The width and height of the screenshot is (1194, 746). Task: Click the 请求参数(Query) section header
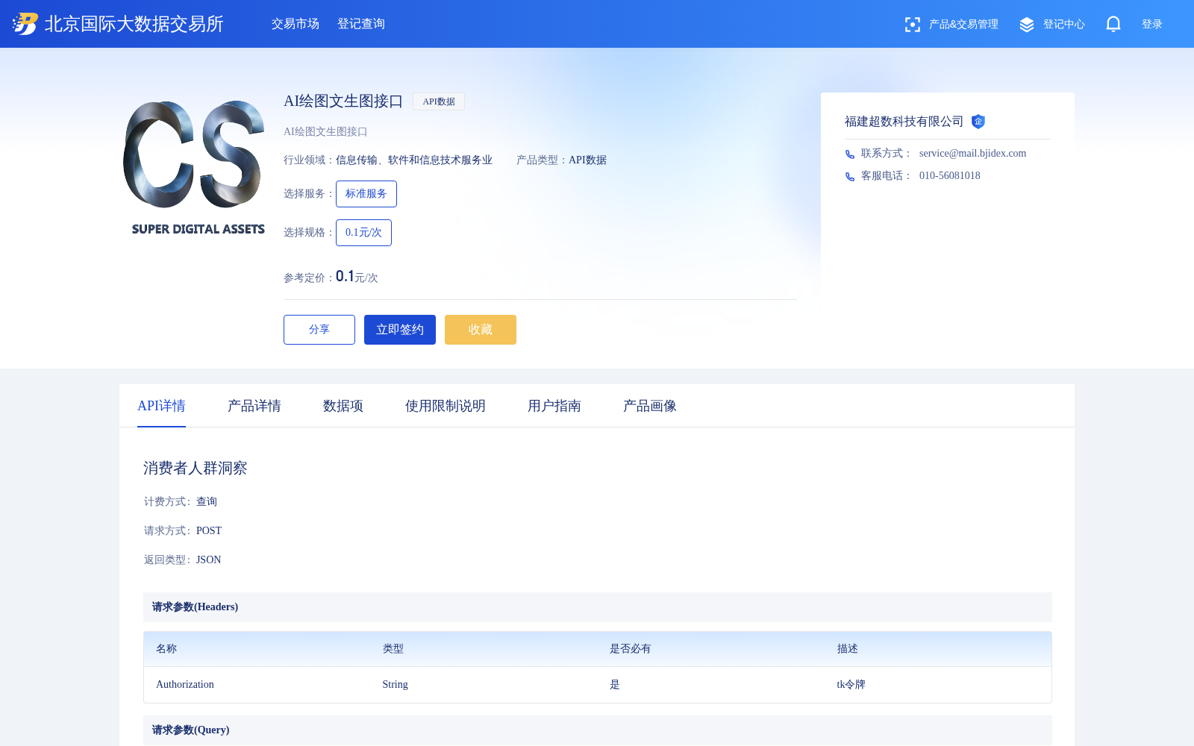click(x=598, y=730)
